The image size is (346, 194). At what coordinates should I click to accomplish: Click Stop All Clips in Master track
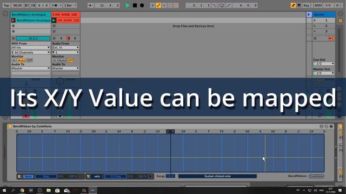[x=315, y=38]
